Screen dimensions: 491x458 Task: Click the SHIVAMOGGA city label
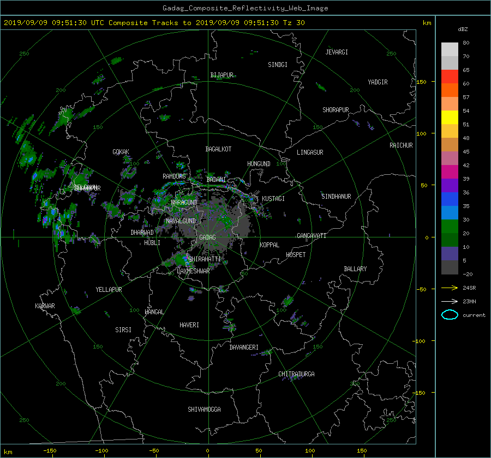204,410
